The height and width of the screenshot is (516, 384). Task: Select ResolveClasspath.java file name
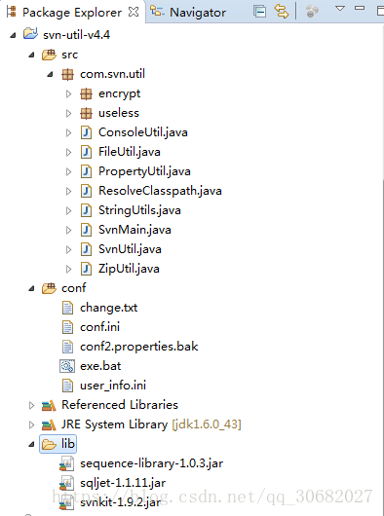[160, 191]
